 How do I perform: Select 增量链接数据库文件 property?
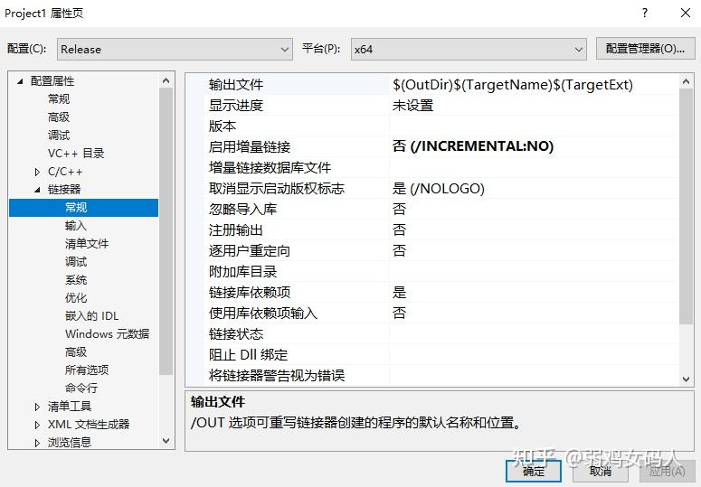[270, 167]
